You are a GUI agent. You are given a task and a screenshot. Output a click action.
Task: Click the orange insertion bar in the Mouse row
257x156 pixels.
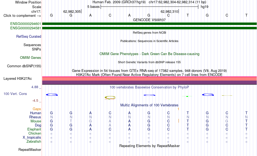(x=179, y=121)
